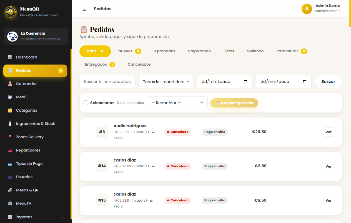Image resolution: width=351 pixels, height=223 pixels.
Task: Click the Dashboard chart icon
Action: pos(10,57)
